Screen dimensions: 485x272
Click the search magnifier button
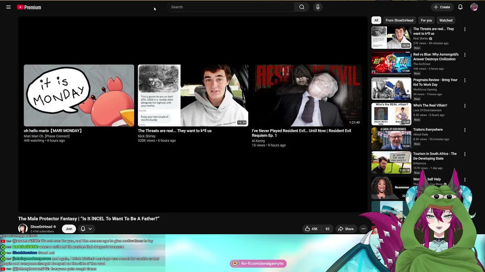pos(302,7)
